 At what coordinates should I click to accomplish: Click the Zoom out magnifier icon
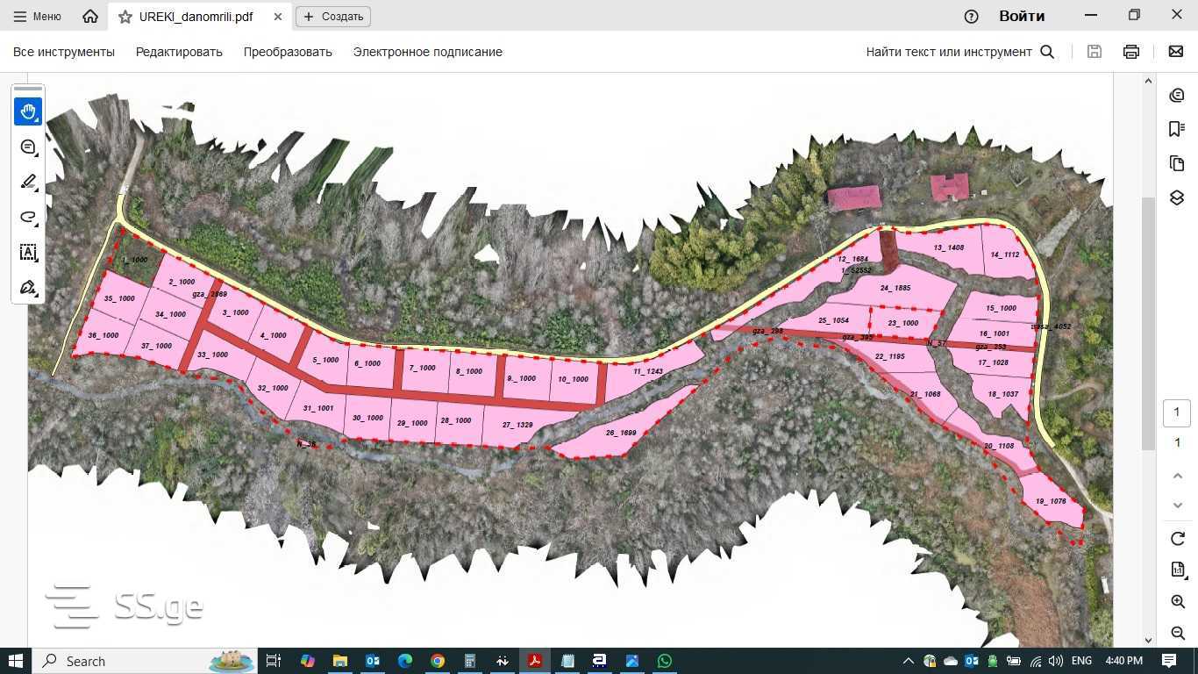(1177, 633)
